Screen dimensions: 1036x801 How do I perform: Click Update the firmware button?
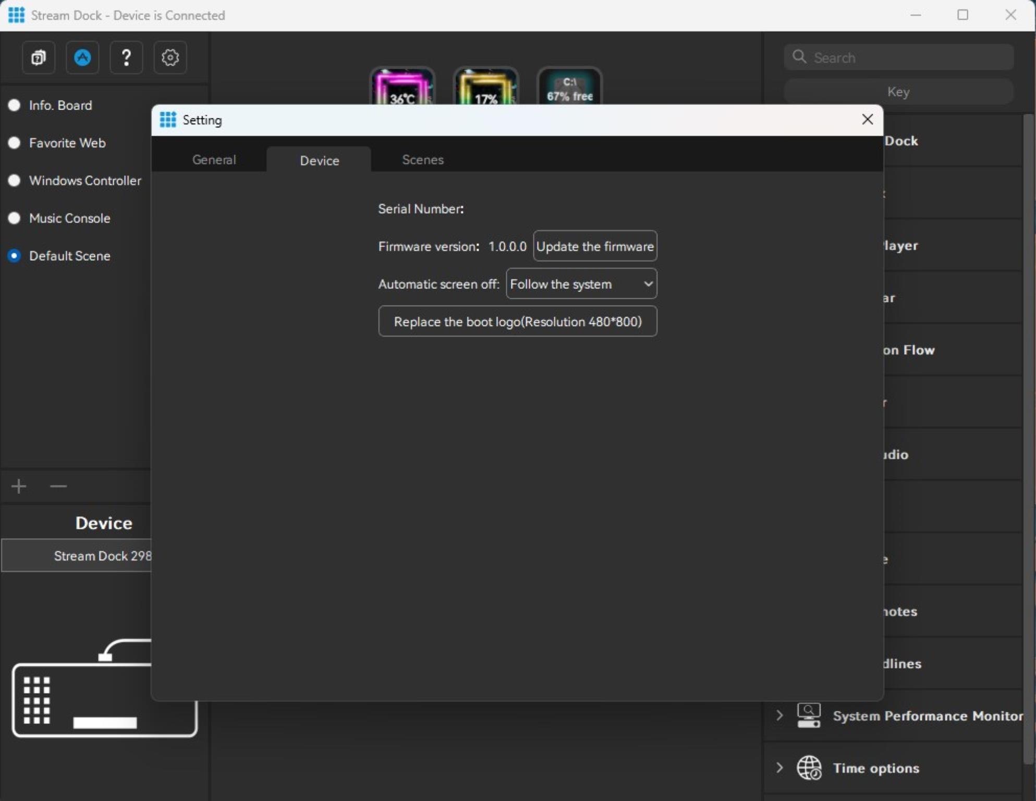pos(595,246)
